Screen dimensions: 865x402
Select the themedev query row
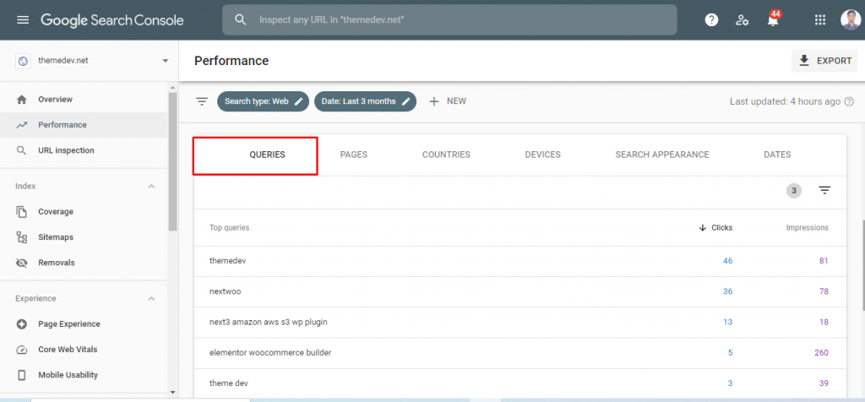[520, 261]
